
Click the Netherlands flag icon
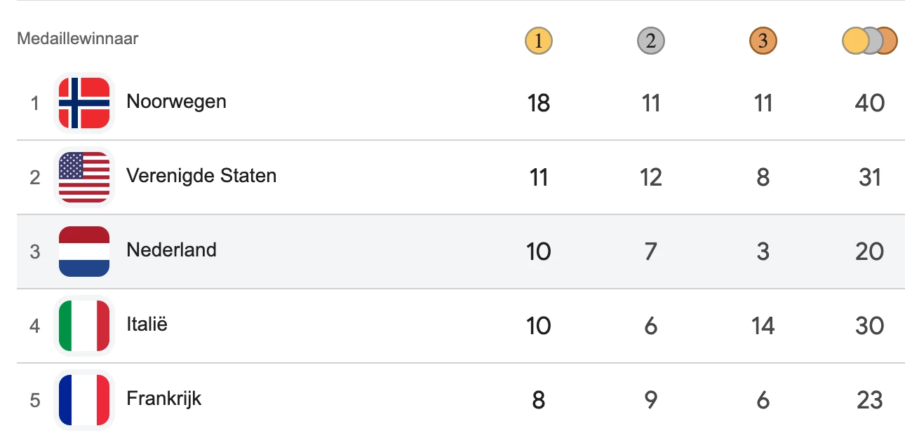click(84, 252)
